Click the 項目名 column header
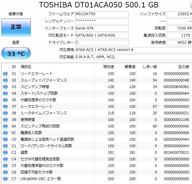The image size is (192, 184). pos(26,67)
